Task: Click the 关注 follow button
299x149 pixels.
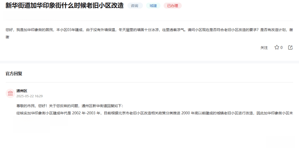Action: click(x=264, y=48)
